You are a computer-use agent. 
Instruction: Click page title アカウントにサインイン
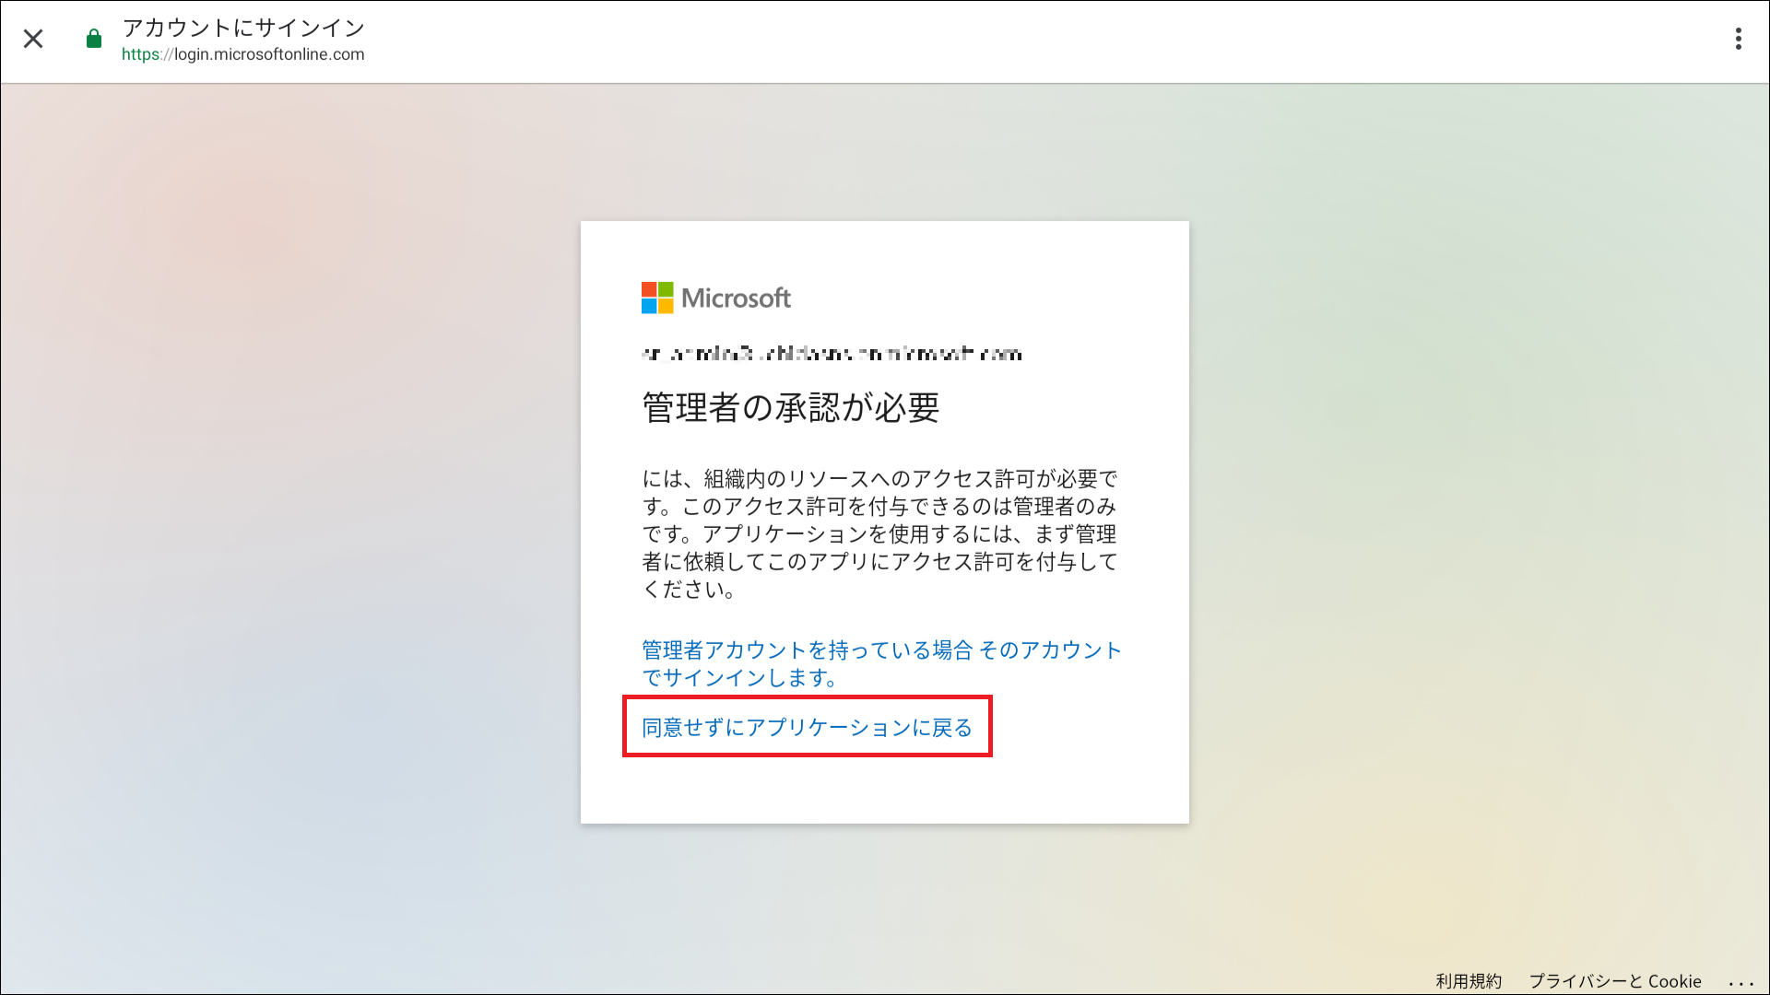pyautogui.click(x=243, y=28)
